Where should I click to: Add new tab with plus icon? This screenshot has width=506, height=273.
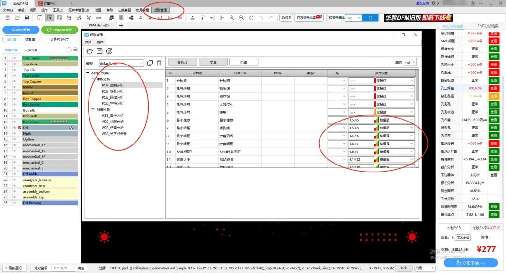(x=121, y=25)
